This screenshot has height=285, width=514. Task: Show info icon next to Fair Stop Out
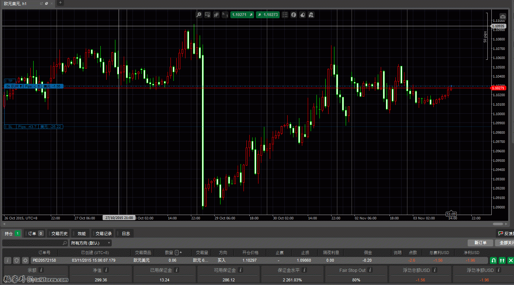tap(370, 270)
